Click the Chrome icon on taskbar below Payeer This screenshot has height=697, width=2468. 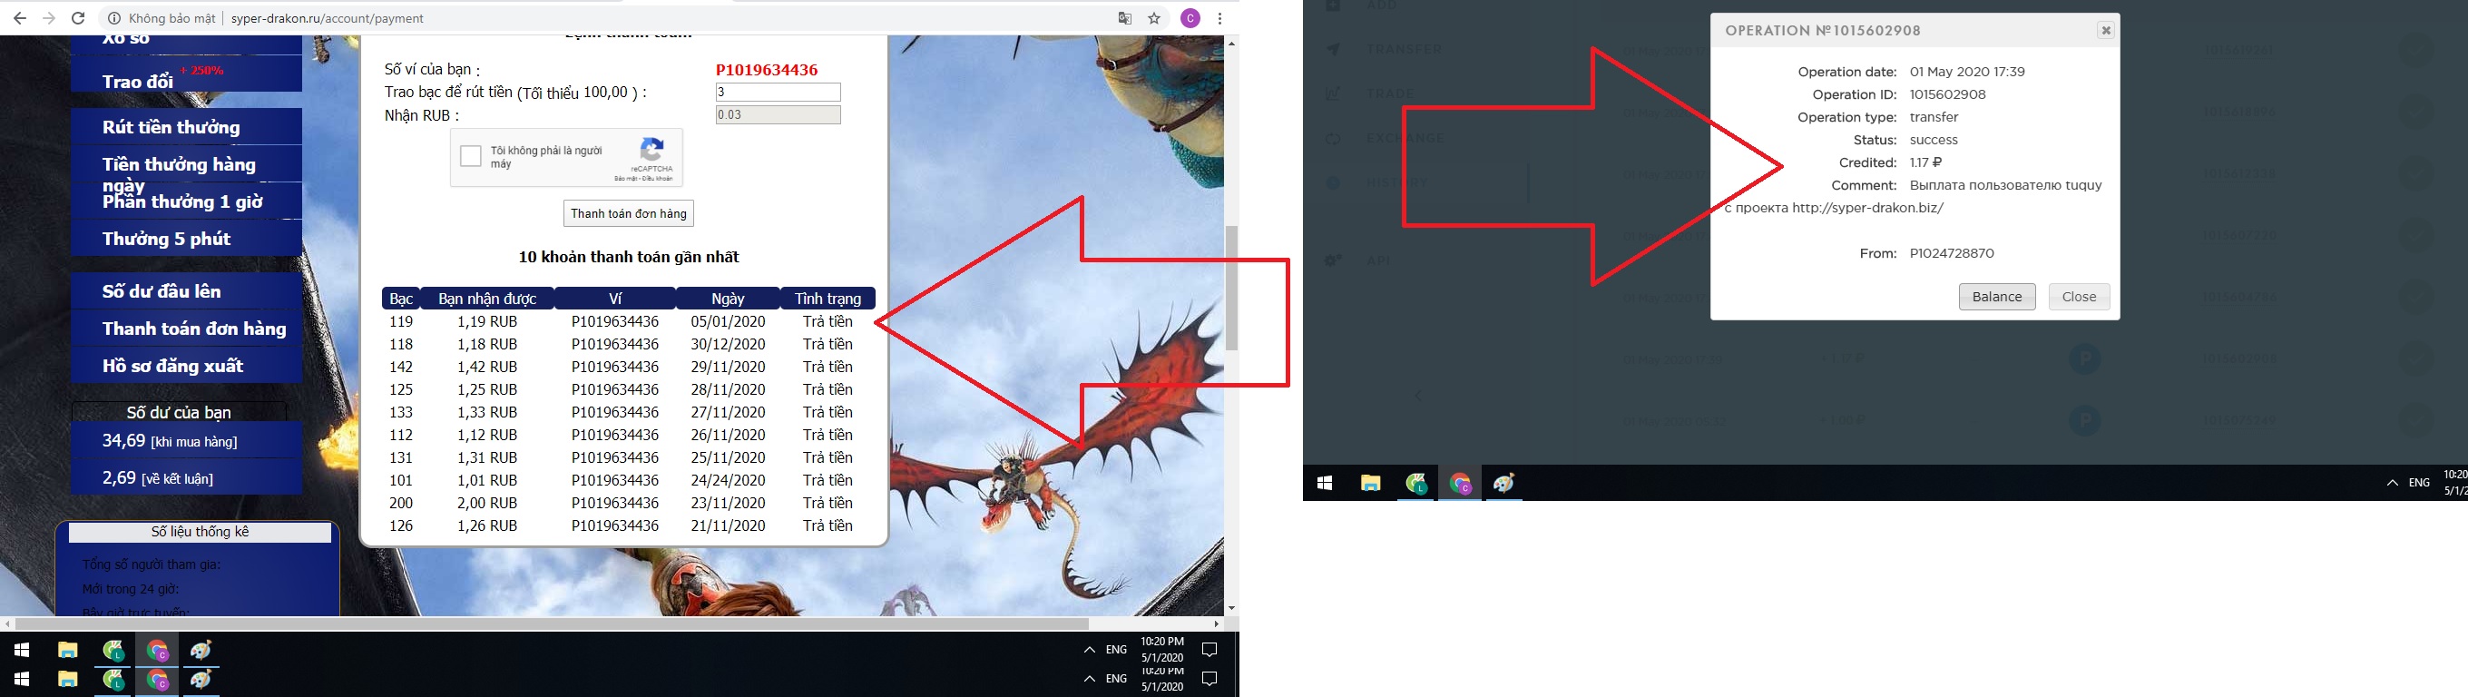click(x=1460, y=483)
